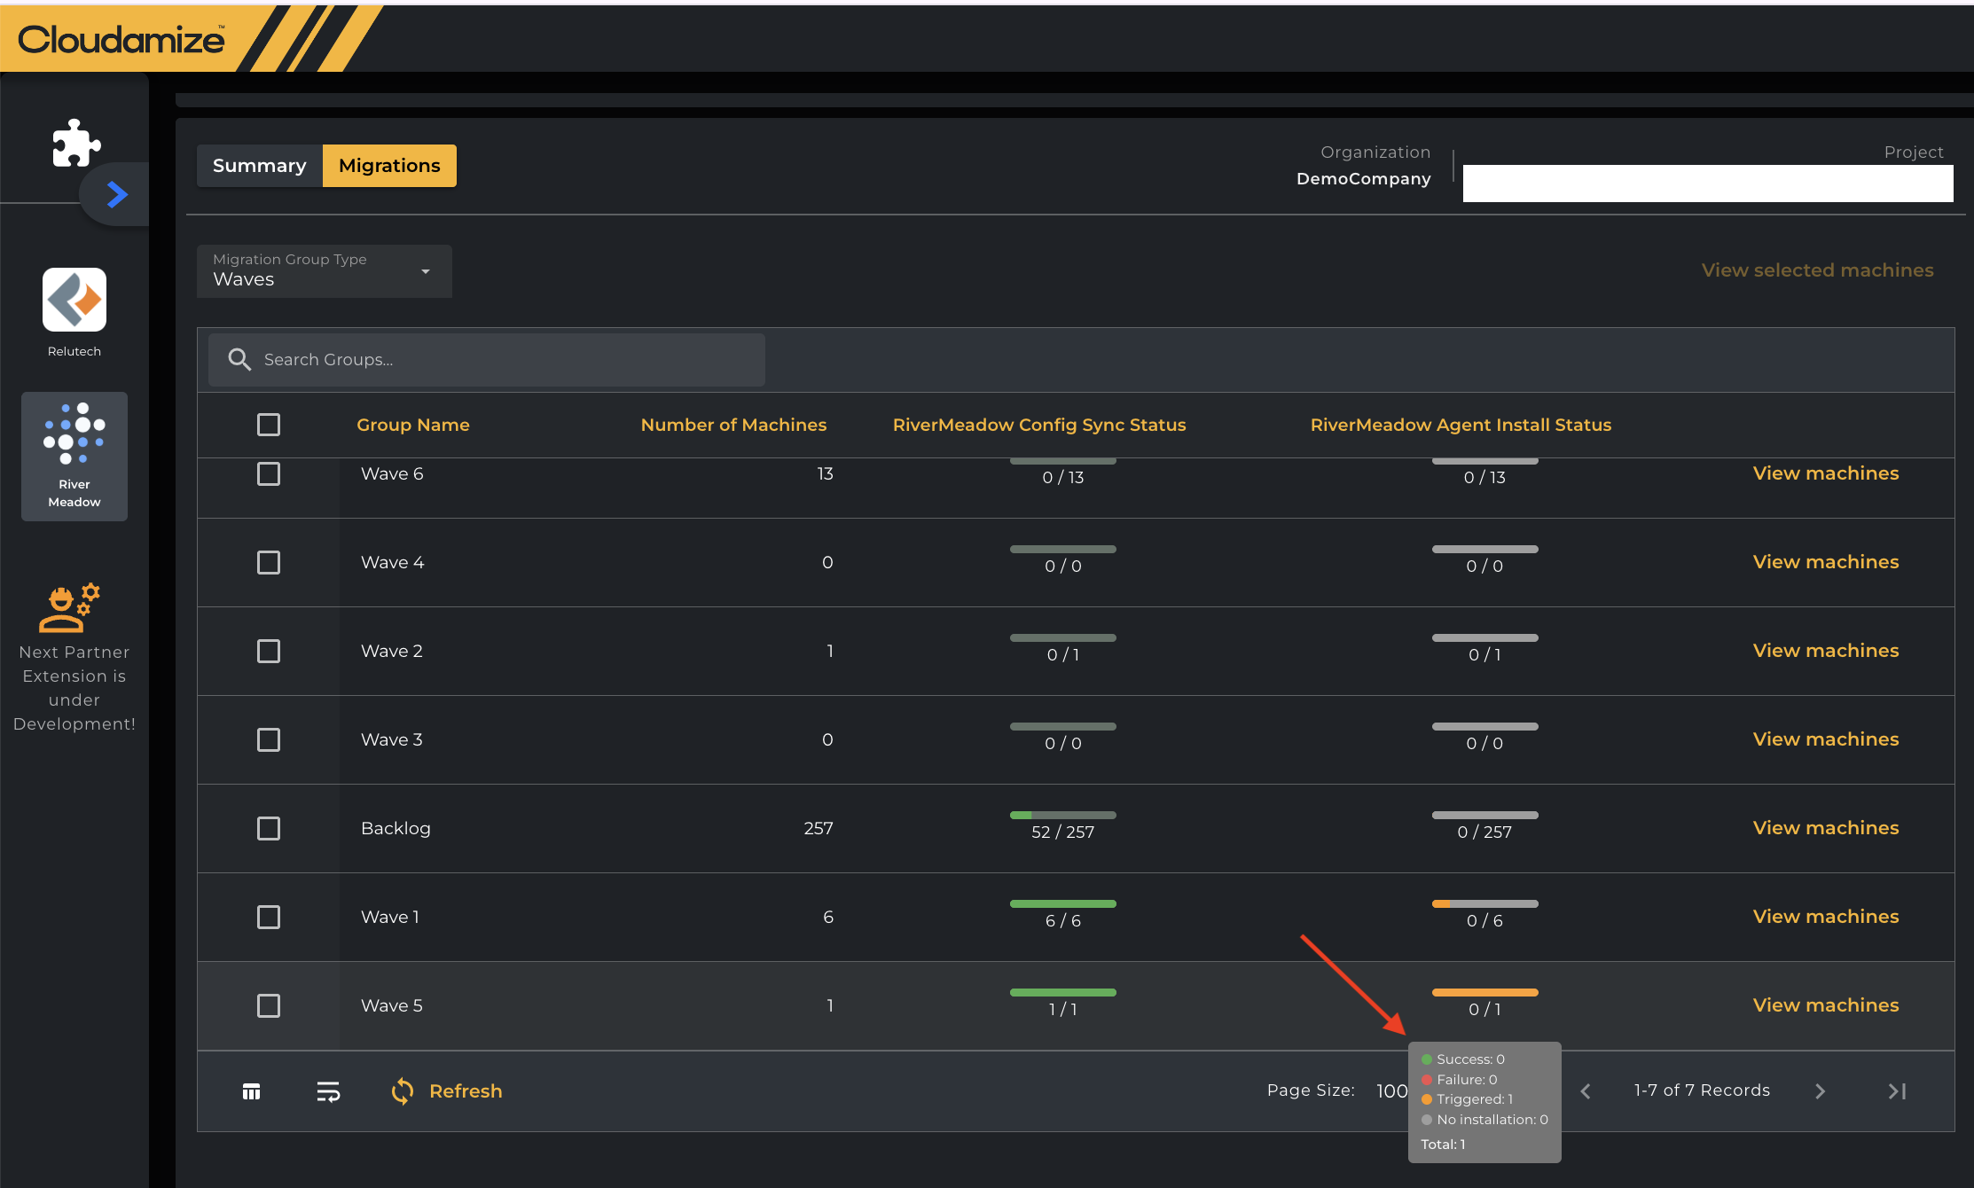The width and height of the screenshot is (1974, 1188).
Task: Check the Wave 6 row checkbox
Action: coord(269,473)
